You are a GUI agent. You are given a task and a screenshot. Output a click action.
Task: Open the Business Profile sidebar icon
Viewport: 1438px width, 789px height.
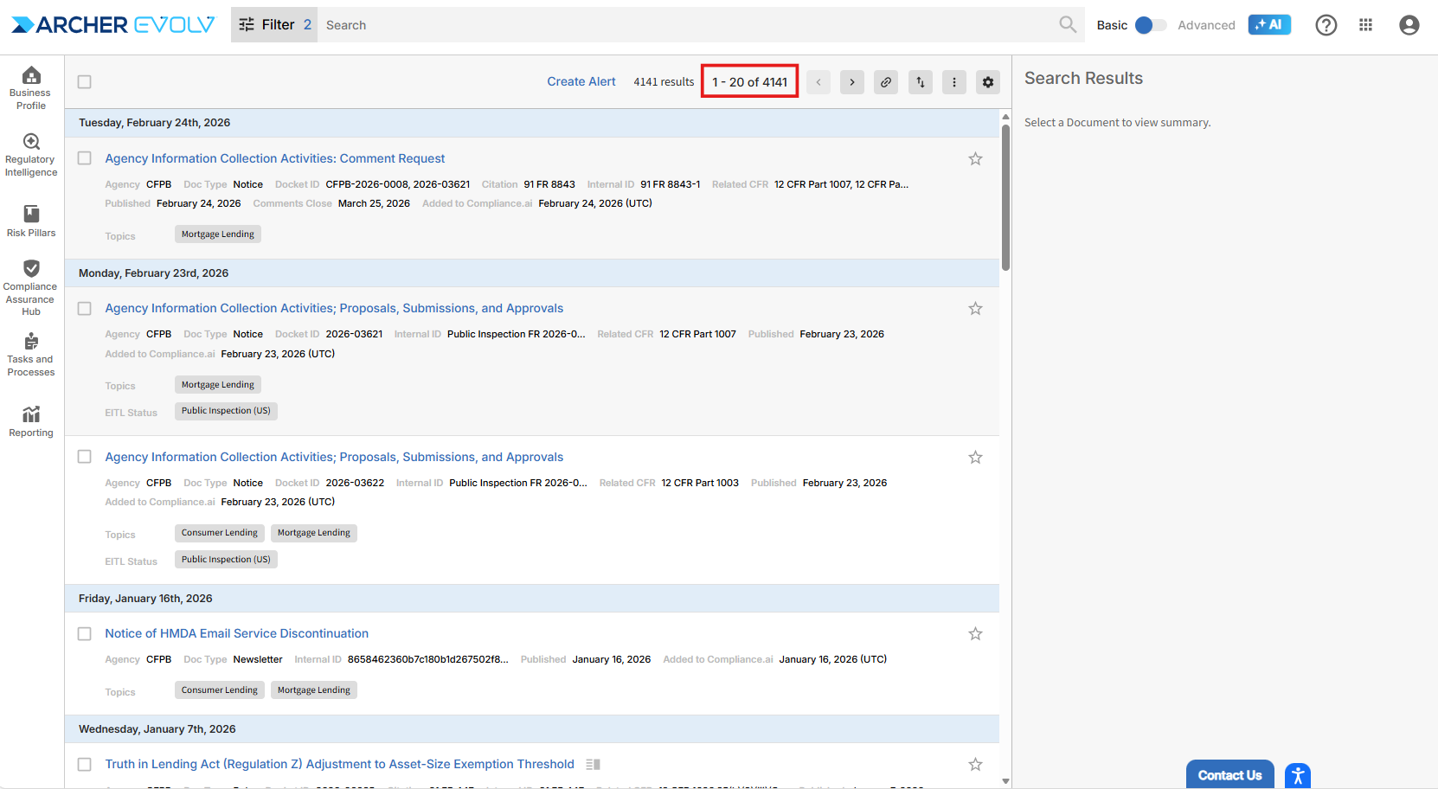[31, 87]
